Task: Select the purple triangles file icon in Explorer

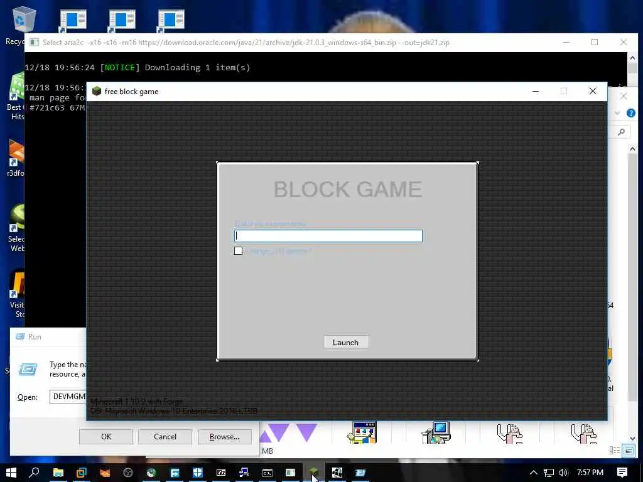Action: pyautogui.click(x=289, y=433)
